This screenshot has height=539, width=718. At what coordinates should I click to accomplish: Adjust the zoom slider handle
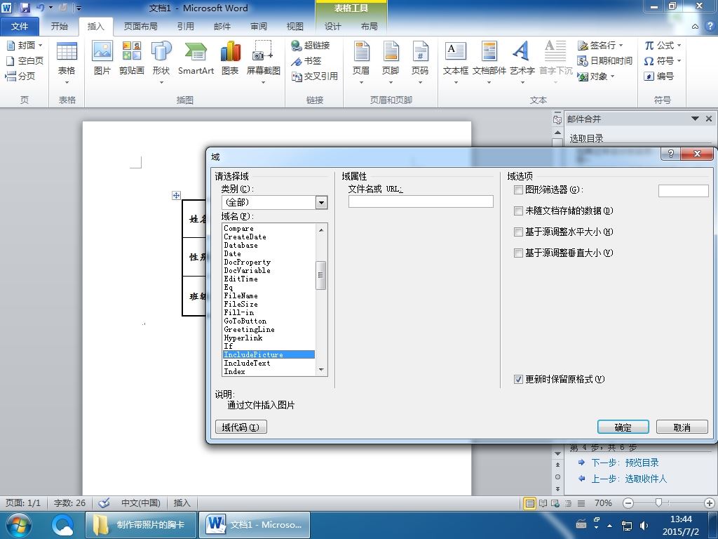pos(658,503)
